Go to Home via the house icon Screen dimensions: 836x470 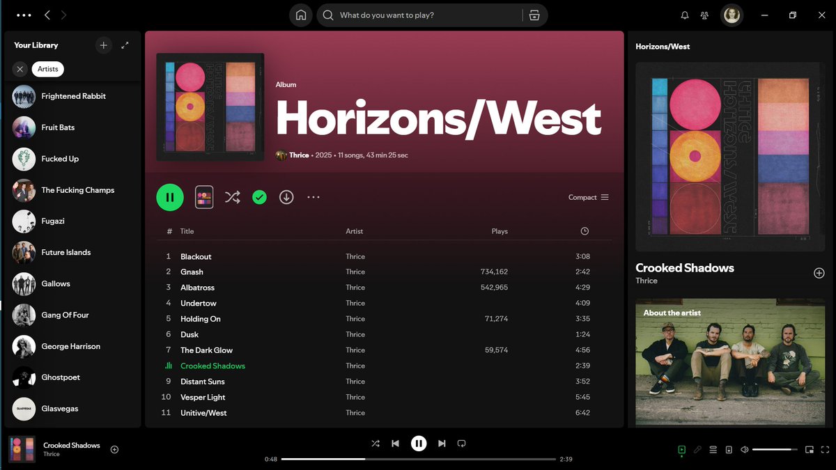coord(301,15)
